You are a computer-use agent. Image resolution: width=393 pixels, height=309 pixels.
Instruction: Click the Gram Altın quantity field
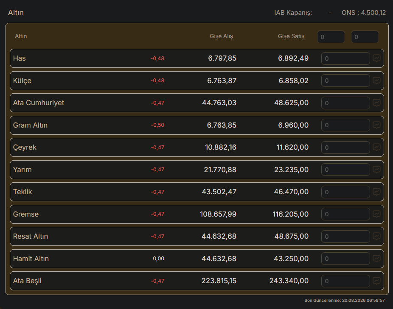345,125
